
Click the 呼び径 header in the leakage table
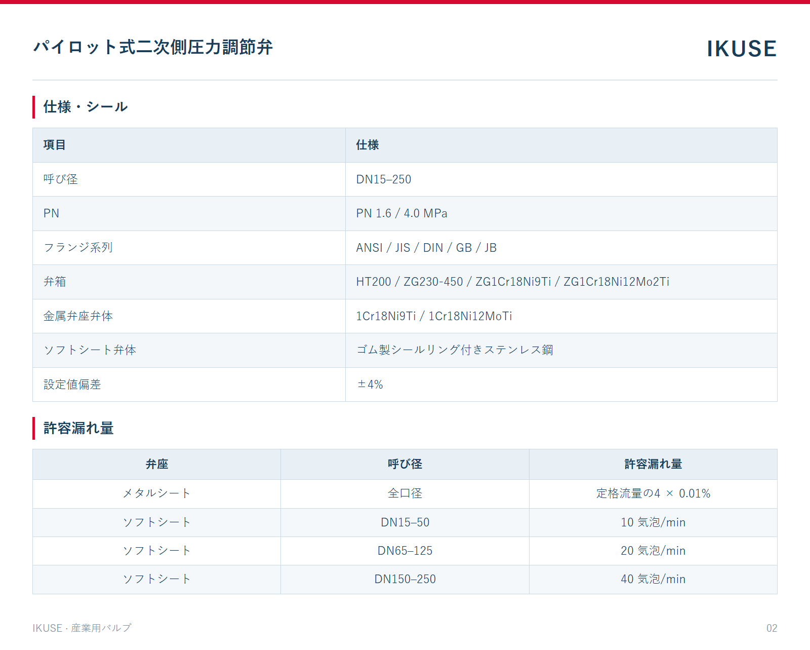point(405,464)
